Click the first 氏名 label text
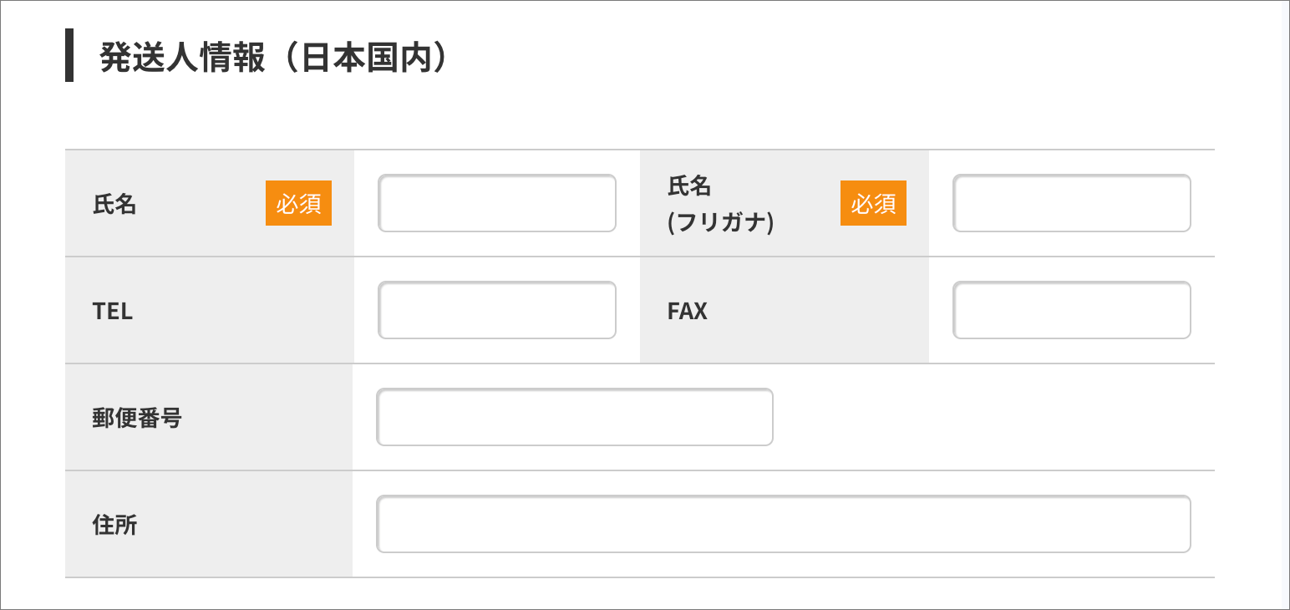1290x610 pixels. [114, 204]
